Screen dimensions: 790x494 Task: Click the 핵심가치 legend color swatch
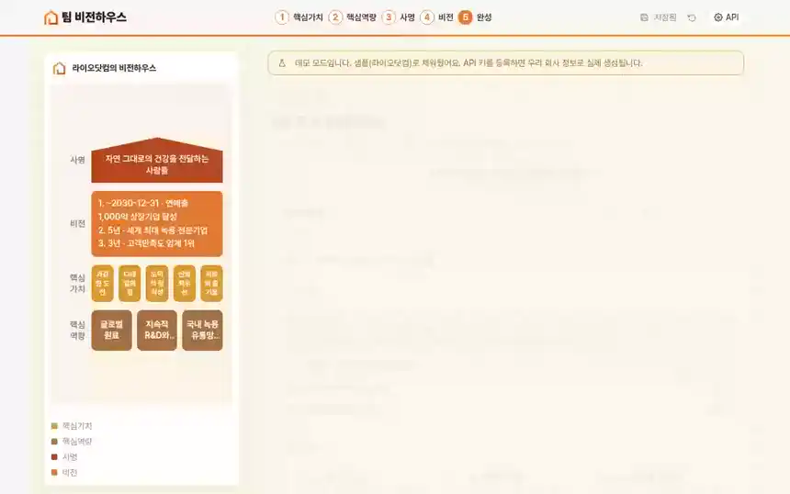tap(54, 426)
